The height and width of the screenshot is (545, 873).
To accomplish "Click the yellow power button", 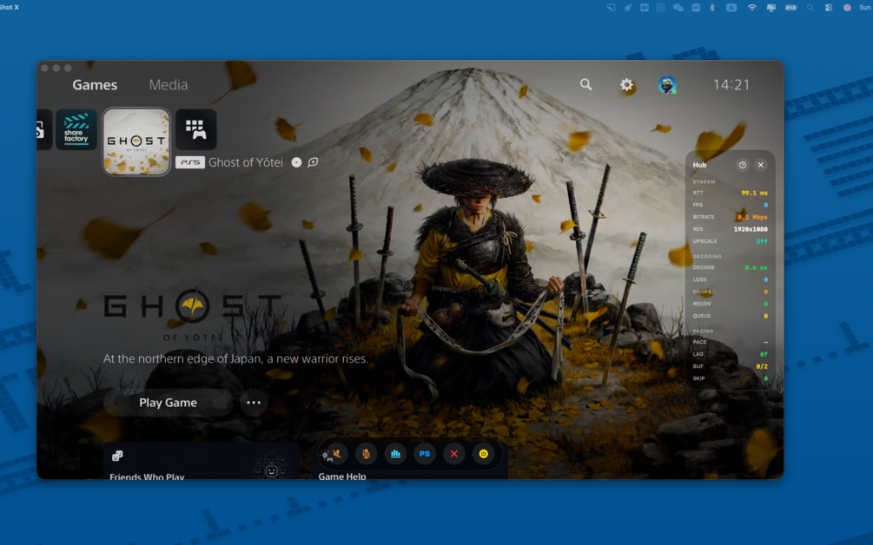I will click(483, 454).
